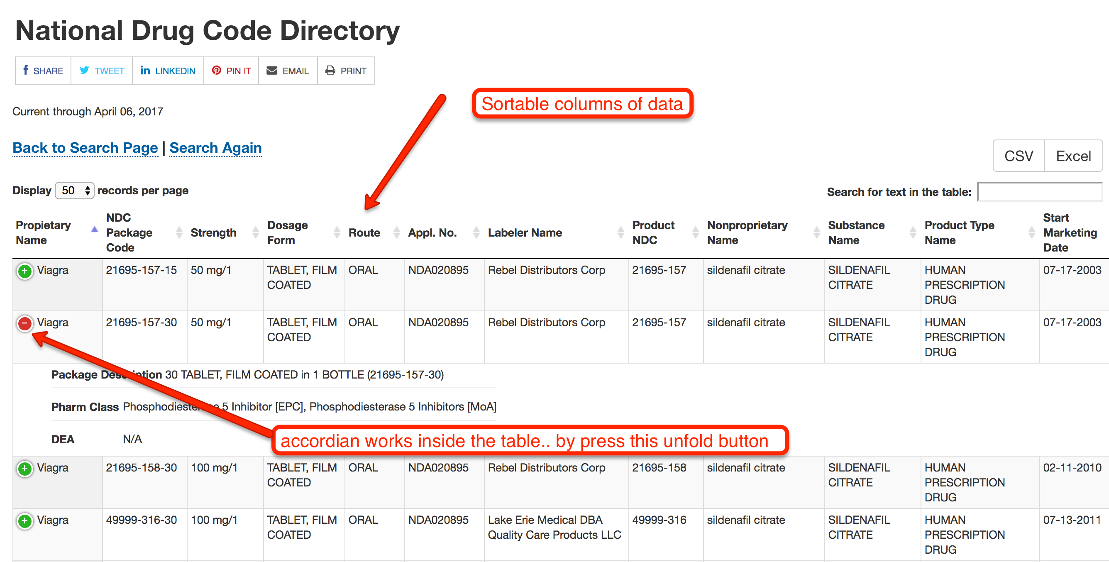Open the Search Again link
1109x562 pixels.
point(216,148)
